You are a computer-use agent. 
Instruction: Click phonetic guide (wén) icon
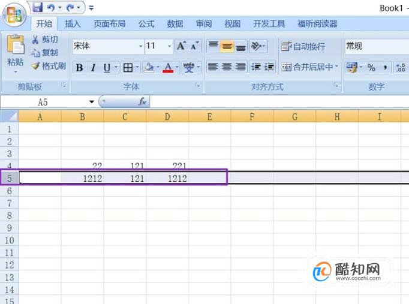[x=189, y=68]
